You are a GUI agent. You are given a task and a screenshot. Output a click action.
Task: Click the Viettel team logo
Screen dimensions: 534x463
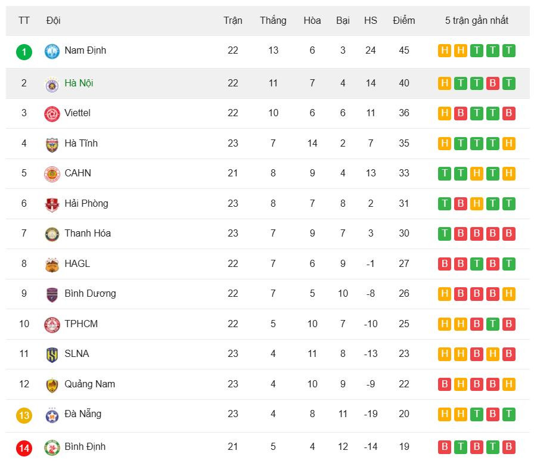pyautogui.click(x=52, y=114)
